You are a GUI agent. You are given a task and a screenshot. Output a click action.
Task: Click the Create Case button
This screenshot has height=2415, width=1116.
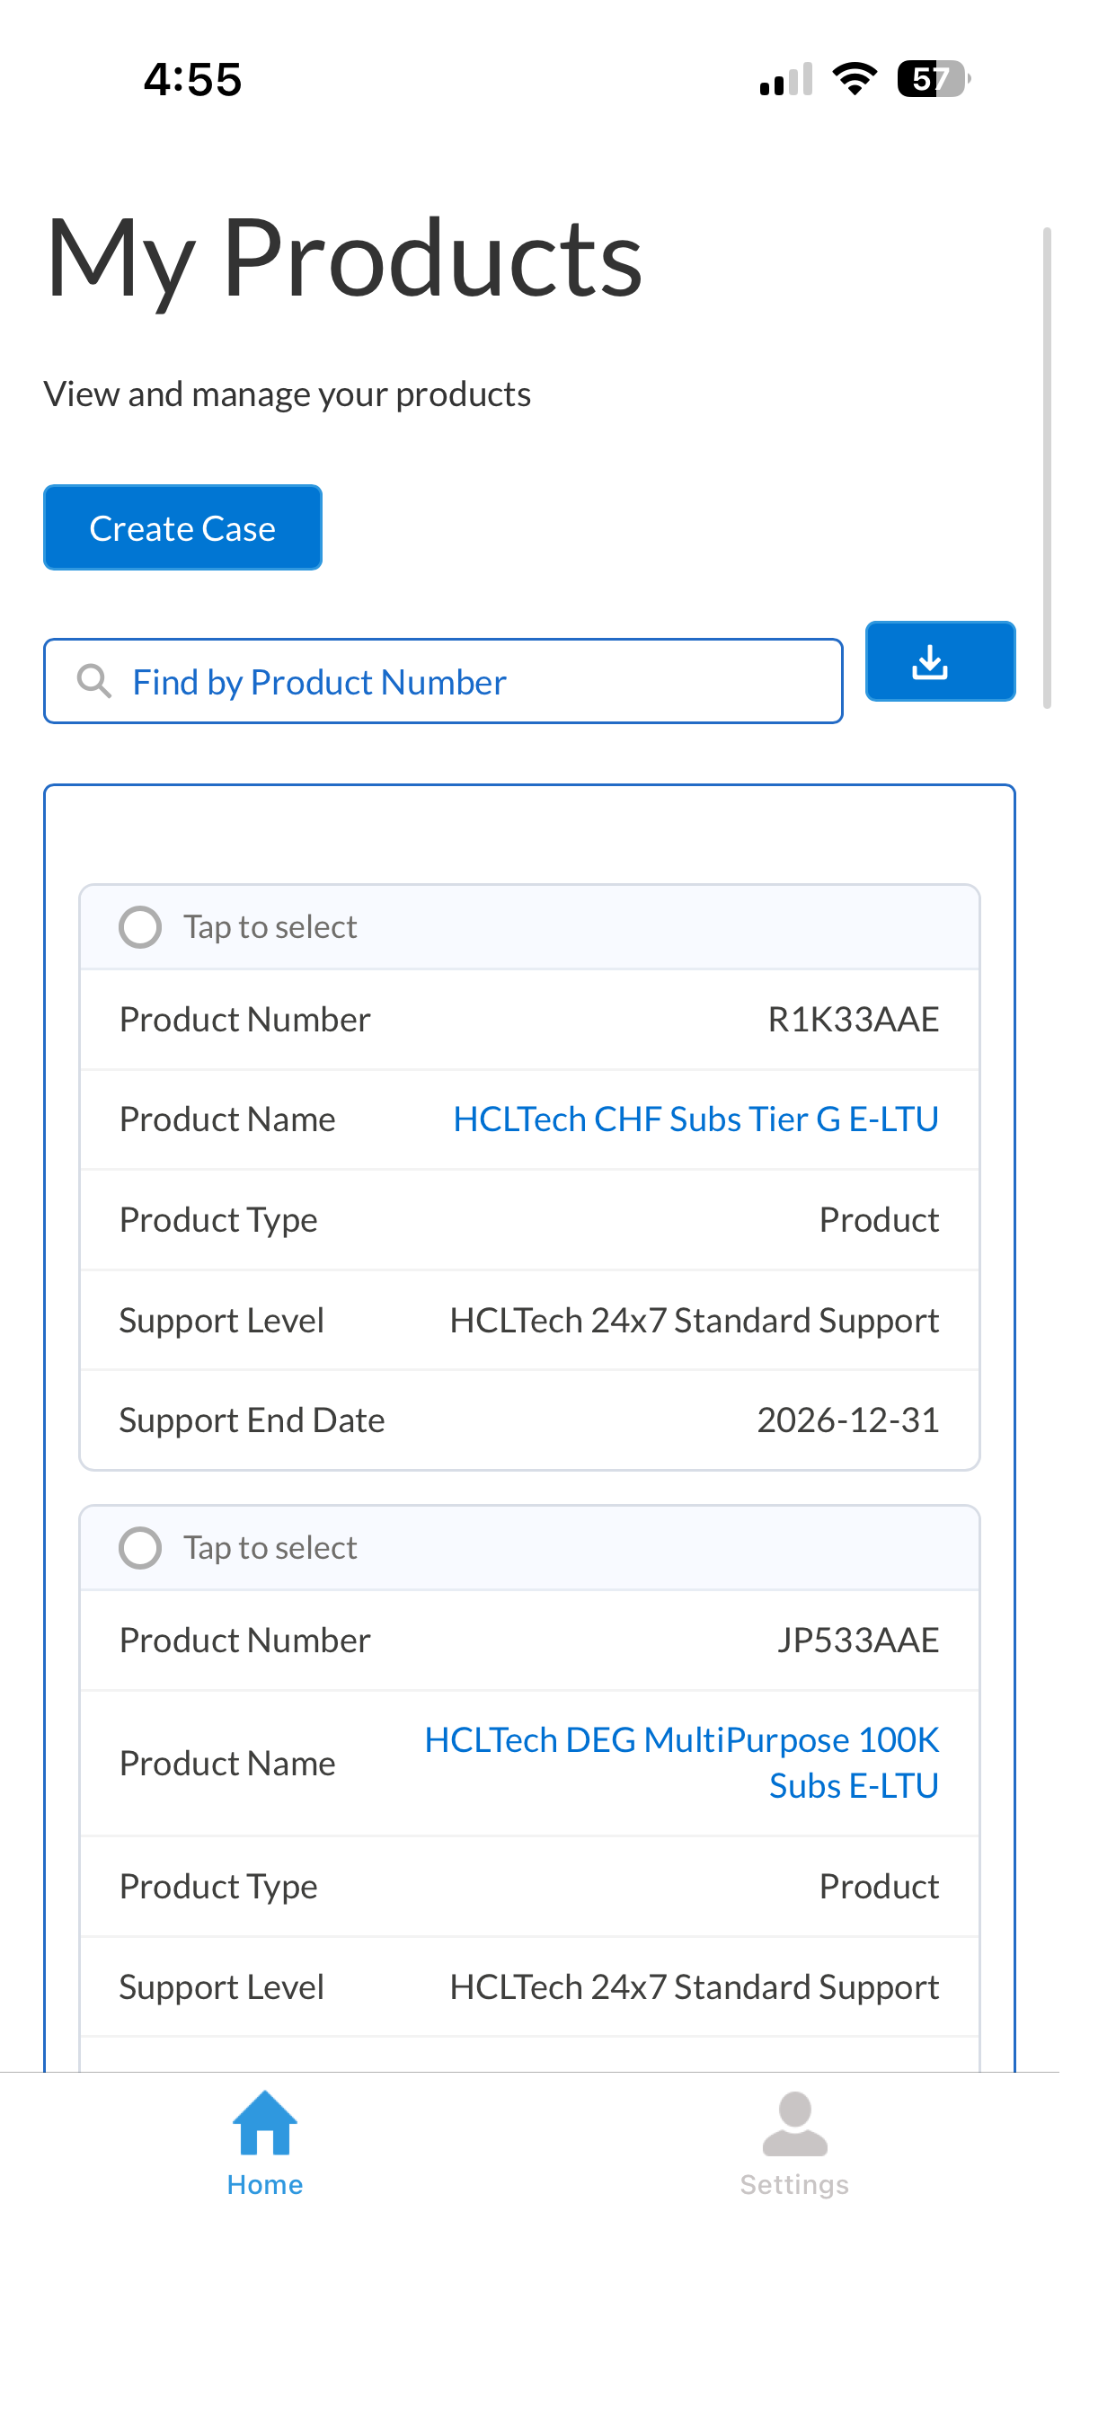click(183, 527)
